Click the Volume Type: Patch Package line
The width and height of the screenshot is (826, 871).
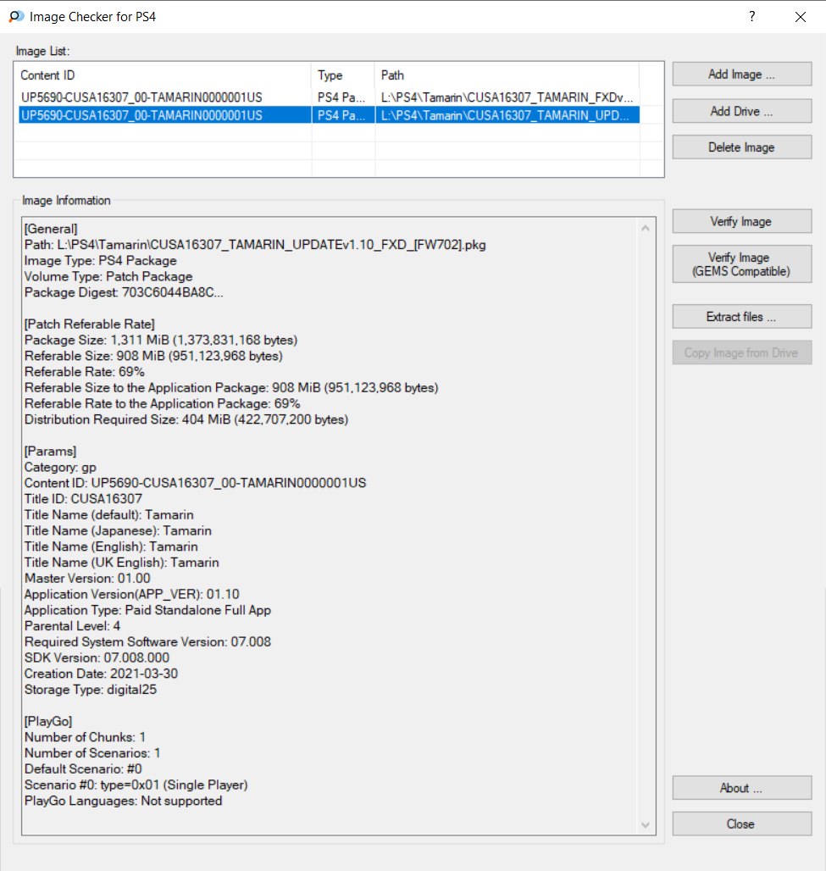(x=108, y=276)
